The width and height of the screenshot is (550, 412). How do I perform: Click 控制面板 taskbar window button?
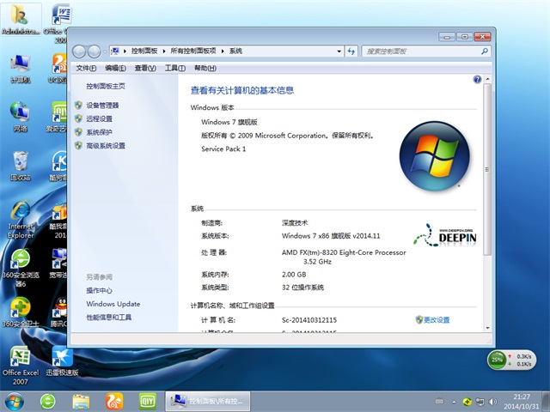point(208,402)
